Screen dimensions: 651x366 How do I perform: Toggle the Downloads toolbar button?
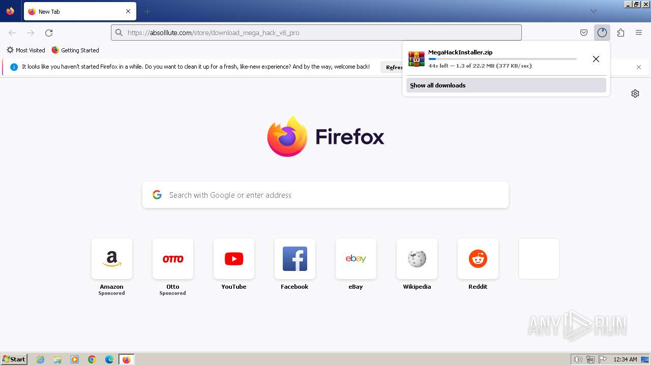[x=602, y=33]
